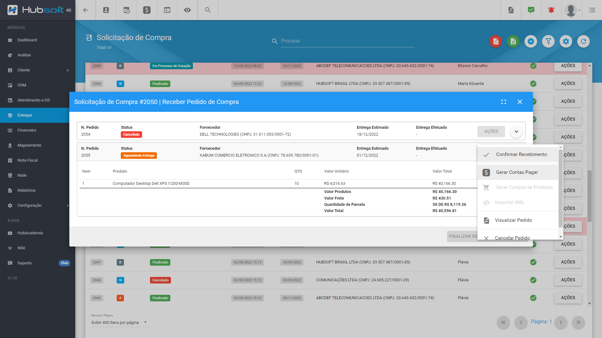
Task: Open items per page dropdown
Action: 120,322
